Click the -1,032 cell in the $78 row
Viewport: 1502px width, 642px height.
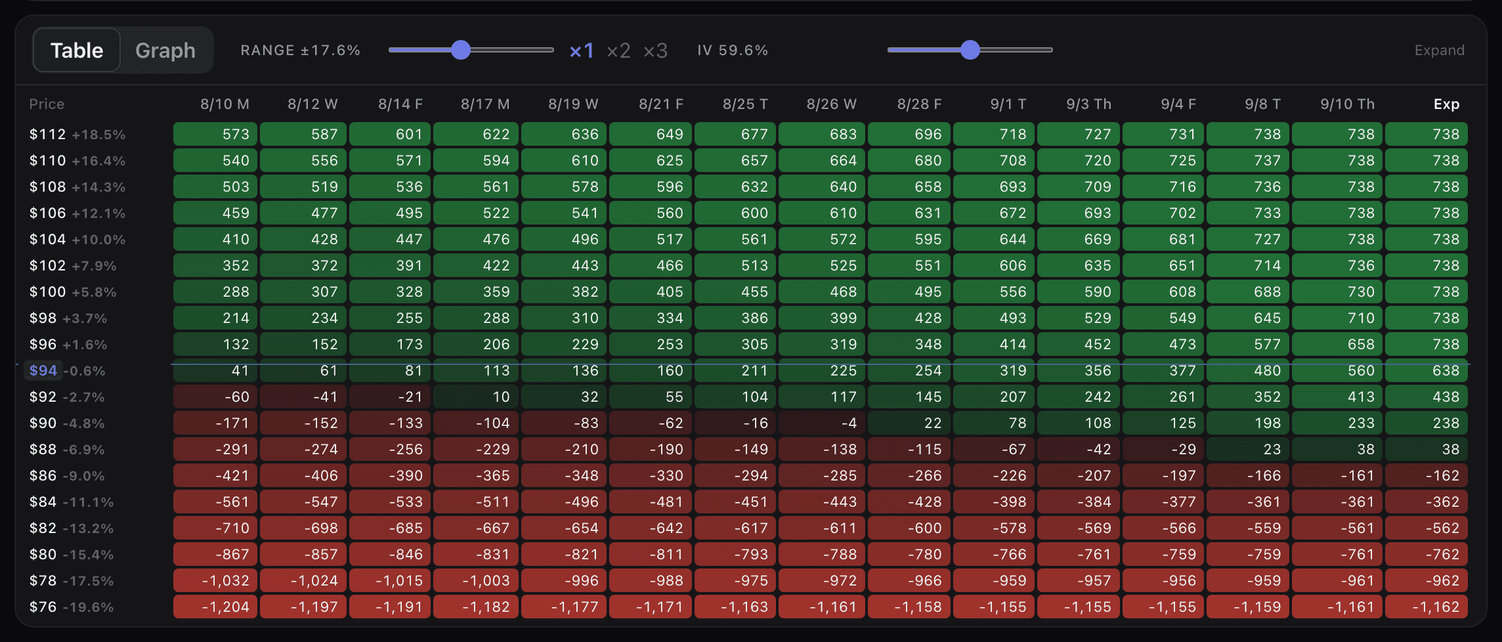tap(215, 581)
